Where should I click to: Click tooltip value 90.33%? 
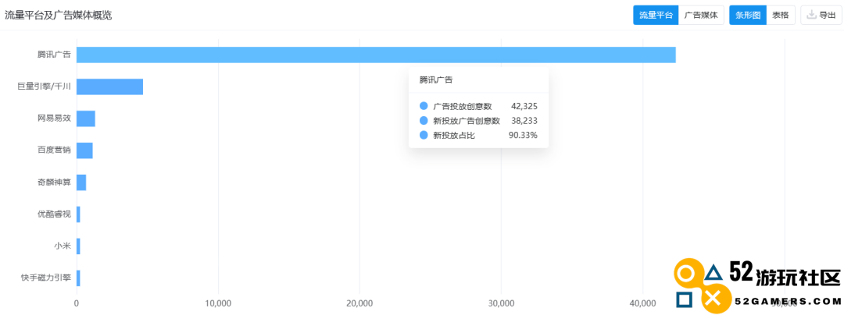523,135
